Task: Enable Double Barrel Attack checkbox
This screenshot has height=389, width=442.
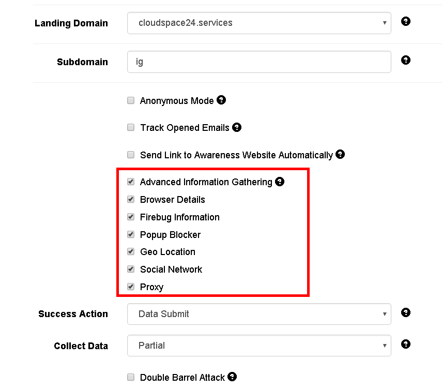Action: [131, 377]
